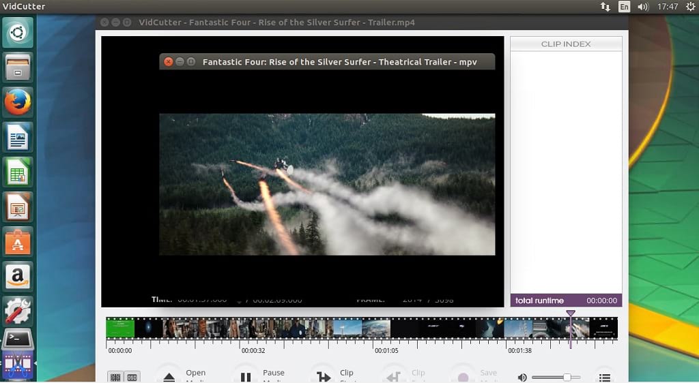Launch LibreOffice Calc from the dock
Viewport: 699px width, 383px height.
(18, 172)
